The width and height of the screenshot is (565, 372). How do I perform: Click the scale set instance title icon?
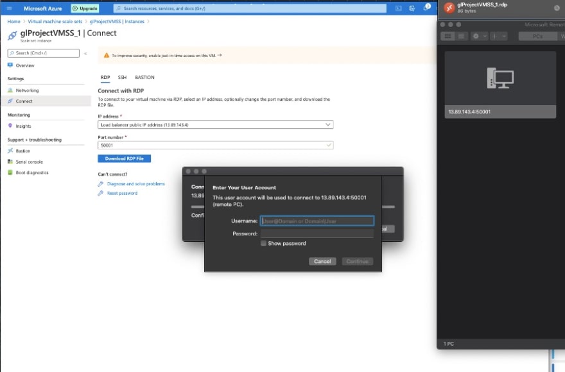pyautogui.click(x=12, y=35)
